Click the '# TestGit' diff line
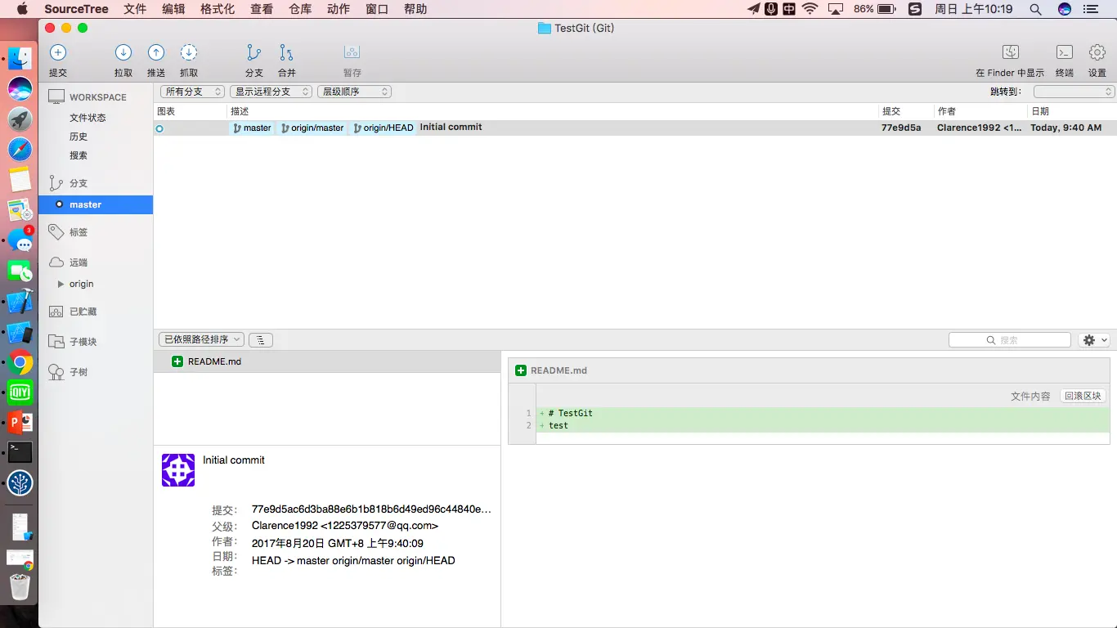 click(x=823, y=414)
